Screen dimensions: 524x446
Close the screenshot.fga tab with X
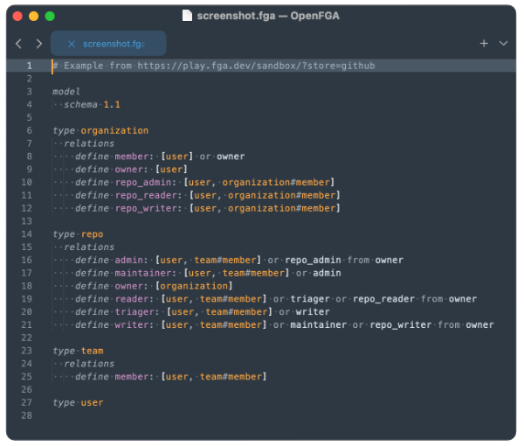pos(72,44)
